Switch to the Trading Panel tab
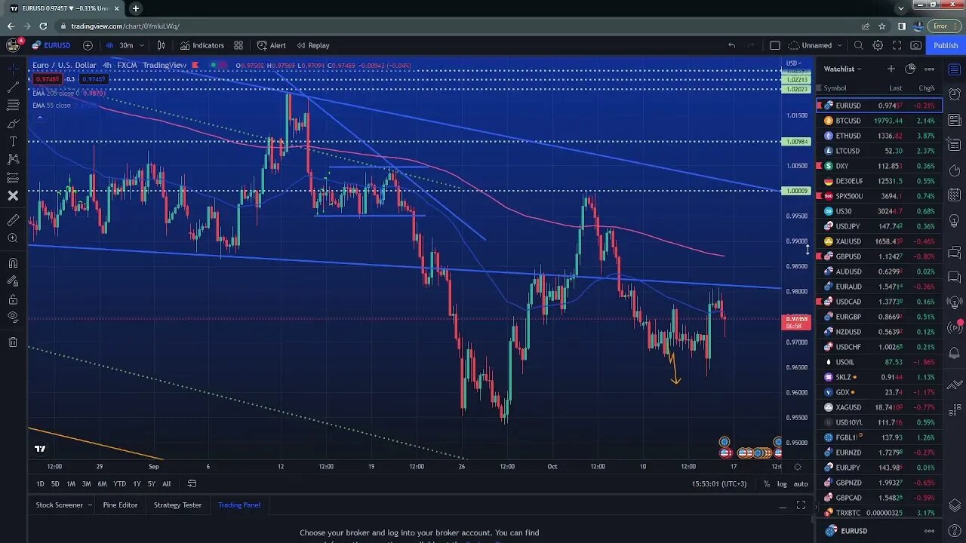Viewport: 966px width, 543px height. click(x=239, y=505)
